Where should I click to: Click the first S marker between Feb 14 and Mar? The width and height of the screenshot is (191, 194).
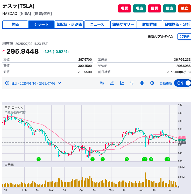[39, 159]
